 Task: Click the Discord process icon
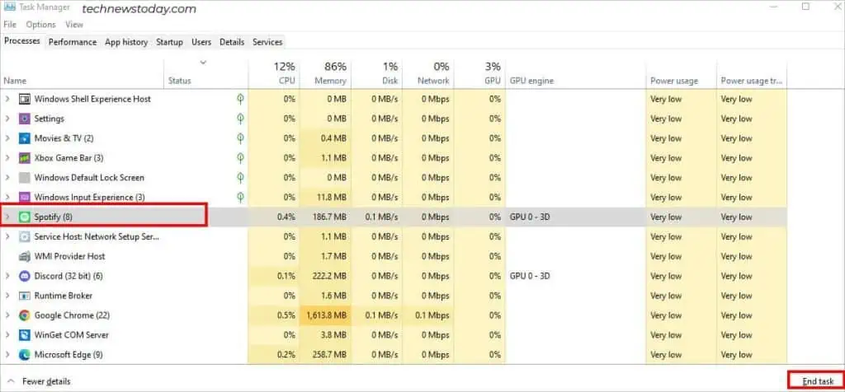click(x=24, y=276)
